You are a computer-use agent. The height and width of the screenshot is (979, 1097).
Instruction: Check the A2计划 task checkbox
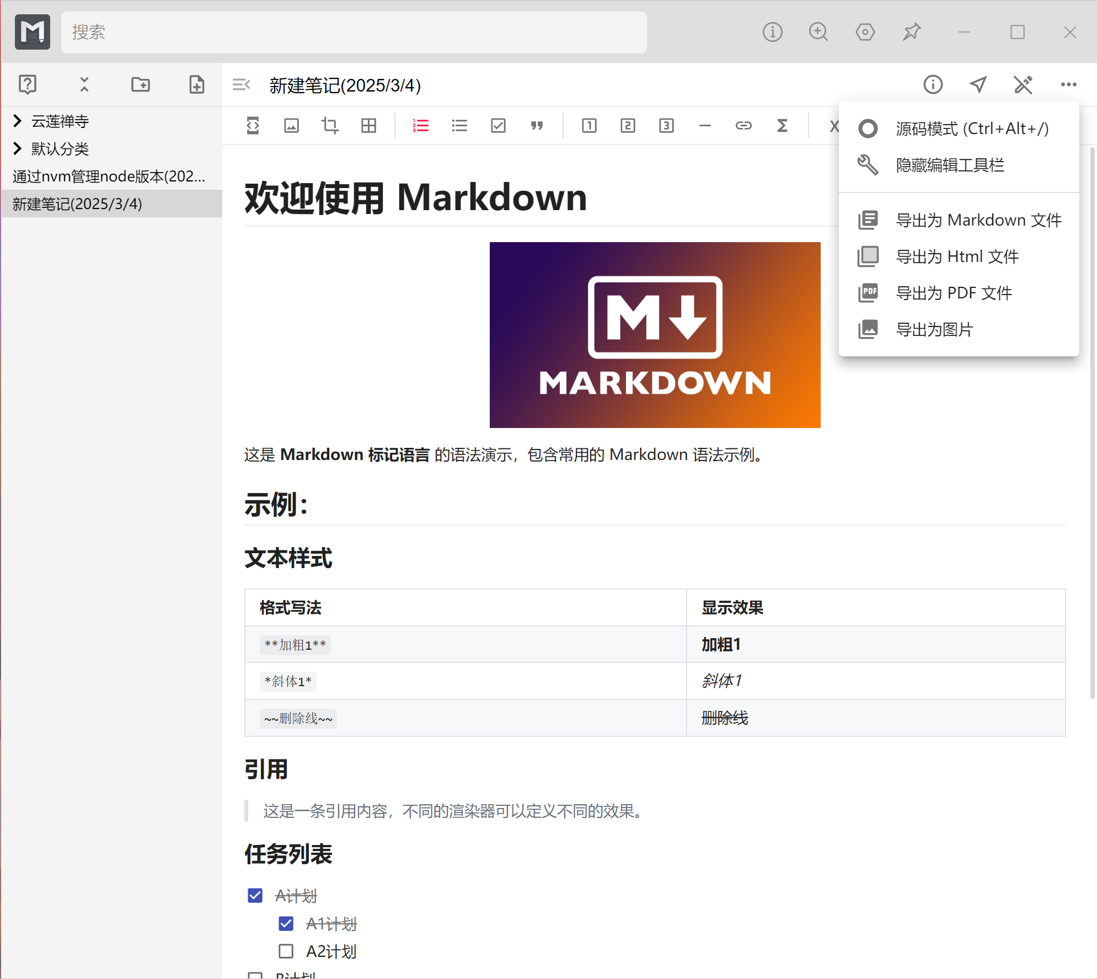coord(286,951)
